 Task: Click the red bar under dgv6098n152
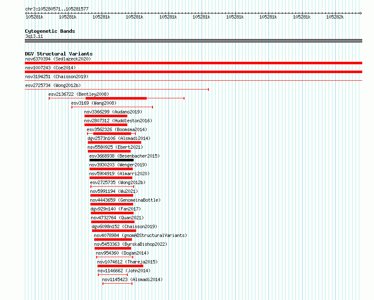point(114,231)
